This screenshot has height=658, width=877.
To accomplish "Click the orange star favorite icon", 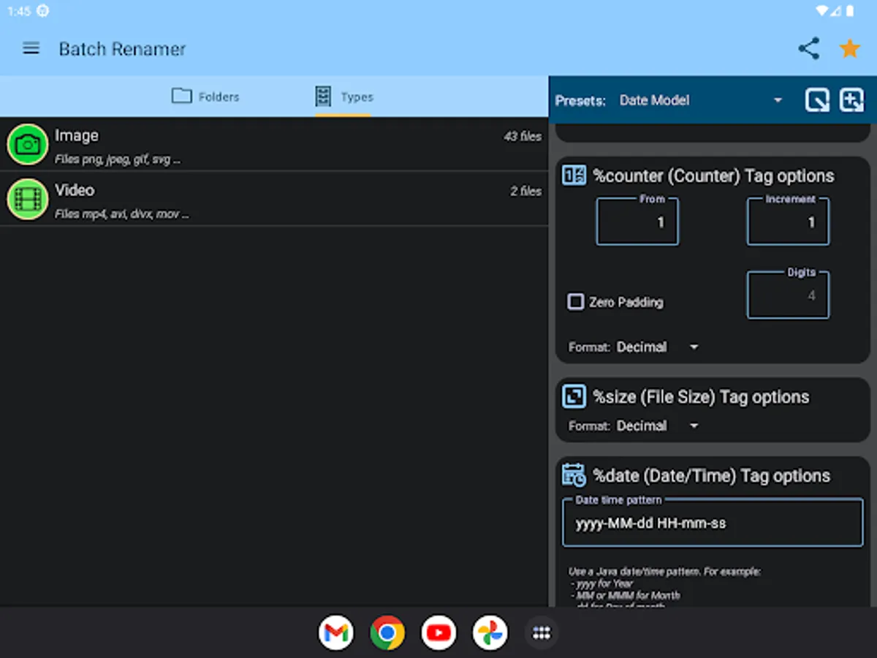I will coord(849,49).
